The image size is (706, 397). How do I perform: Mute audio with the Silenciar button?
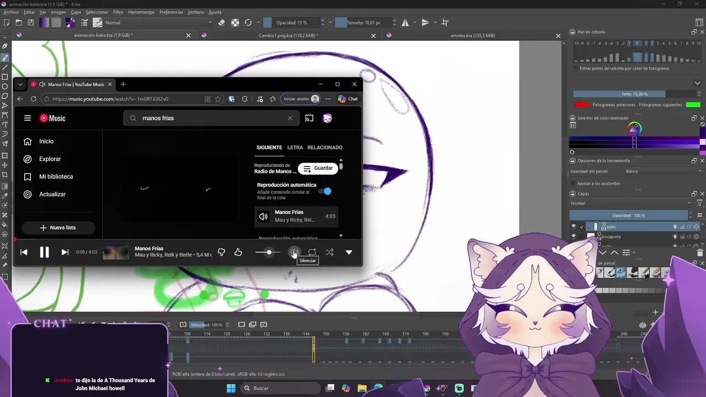(x=295, y=252)
